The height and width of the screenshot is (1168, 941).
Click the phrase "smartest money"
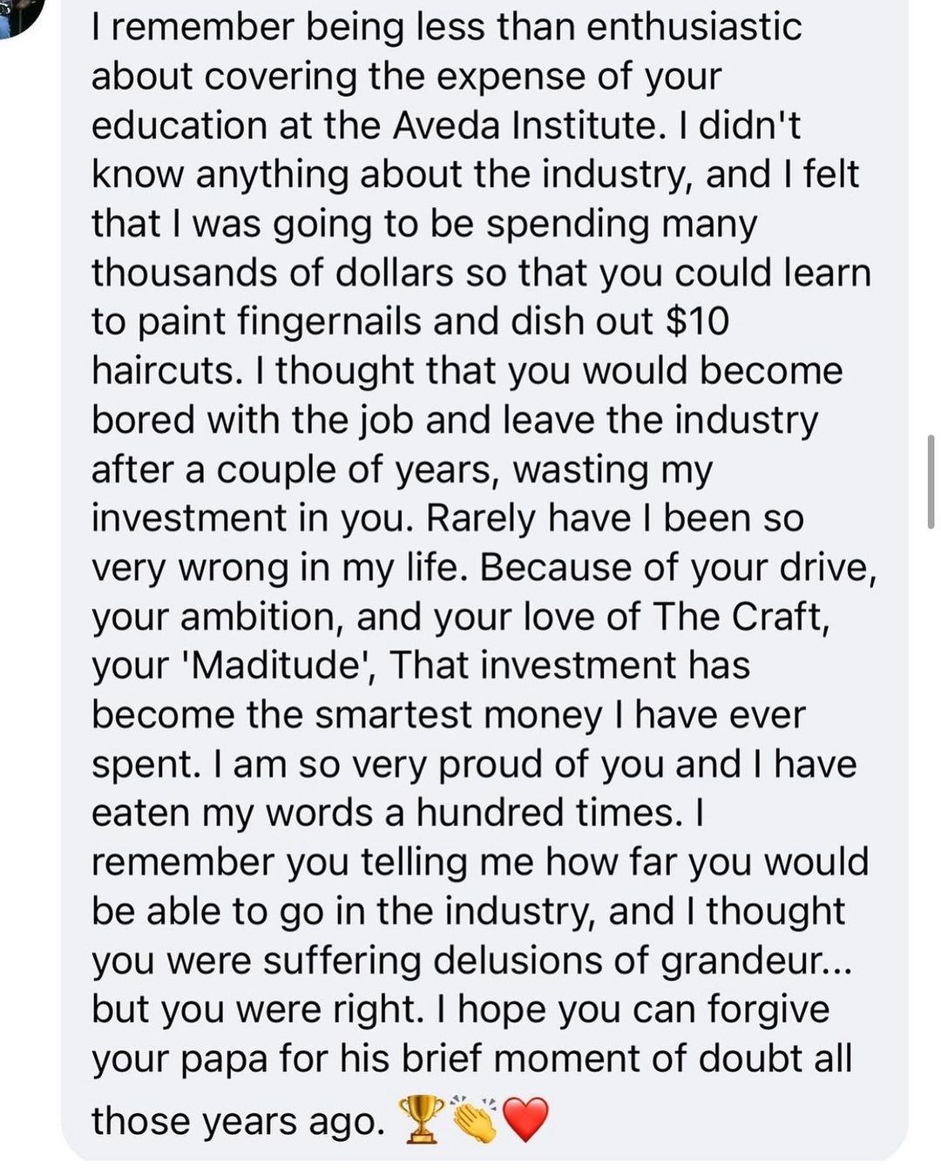[458, 714]
